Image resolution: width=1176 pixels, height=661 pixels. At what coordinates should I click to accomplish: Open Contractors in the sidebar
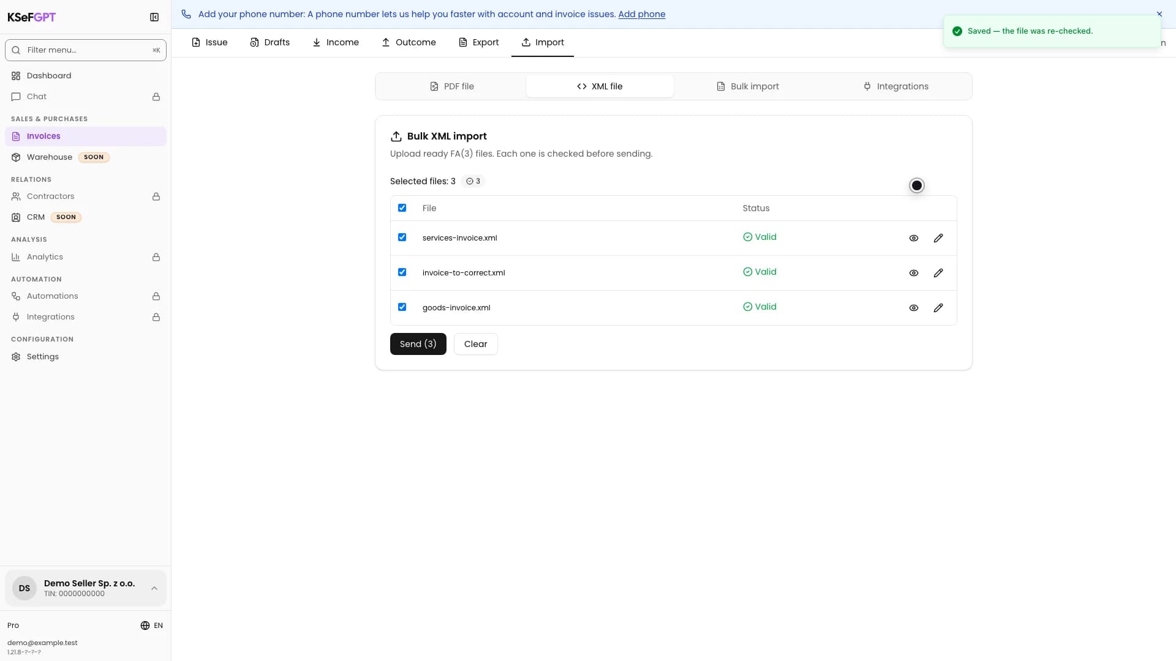coord(86,196)
